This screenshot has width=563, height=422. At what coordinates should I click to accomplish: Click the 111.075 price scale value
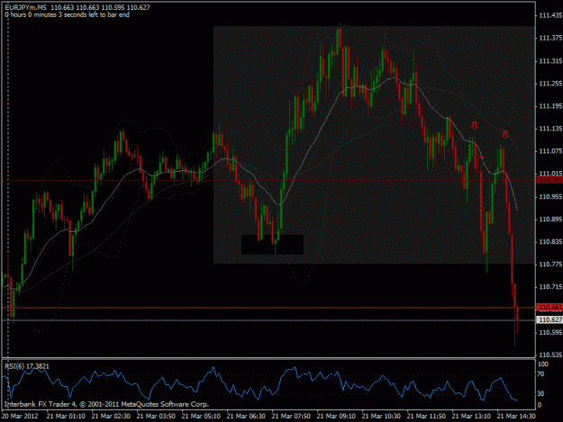(550, 151)
